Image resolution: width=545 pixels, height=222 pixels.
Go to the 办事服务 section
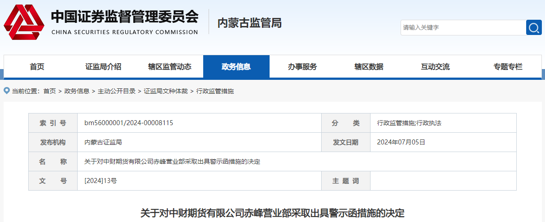coord(302,67)
